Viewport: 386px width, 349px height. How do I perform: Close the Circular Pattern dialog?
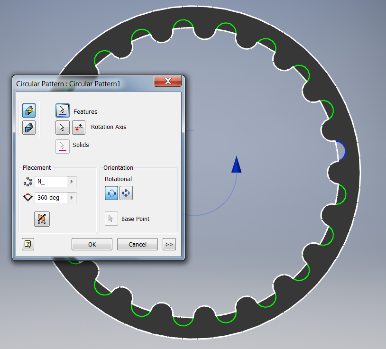[x=168, y=81]
